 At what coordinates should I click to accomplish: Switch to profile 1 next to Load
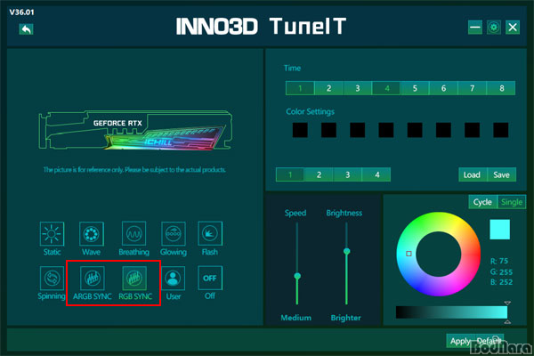click(x=290, y=174)
